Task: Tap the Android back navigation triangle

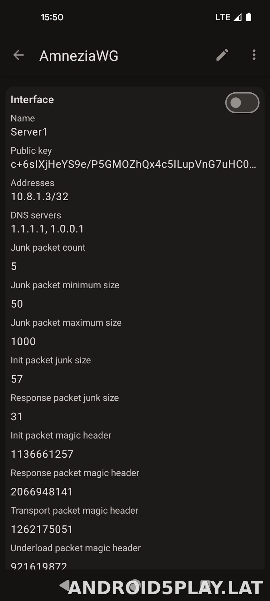Action: (64, 585)
